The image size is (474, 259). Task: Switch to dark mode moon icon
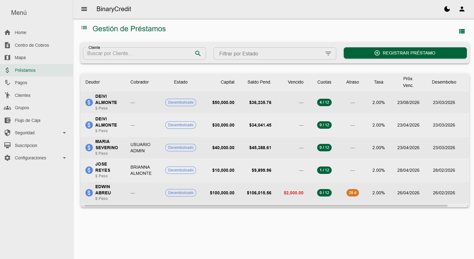click(447, 9)
